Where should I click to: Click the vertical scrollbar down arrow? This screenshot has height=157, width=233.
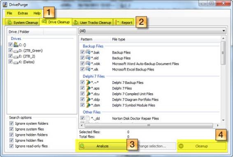tap(223, 120)
